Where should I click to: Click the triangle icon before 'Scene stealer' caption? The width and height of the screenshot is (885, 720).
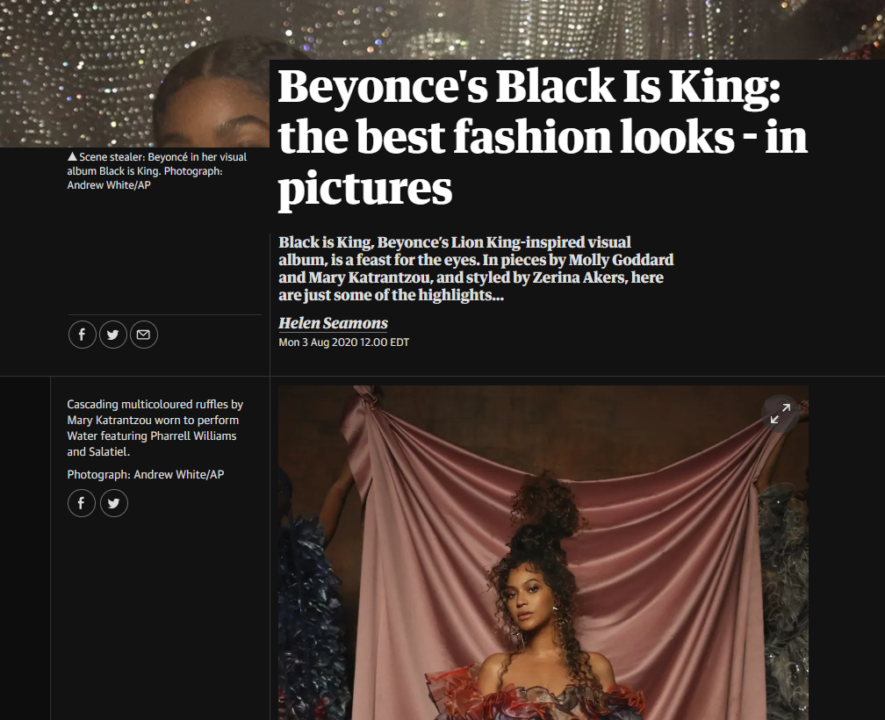click(x=72, y=157)
